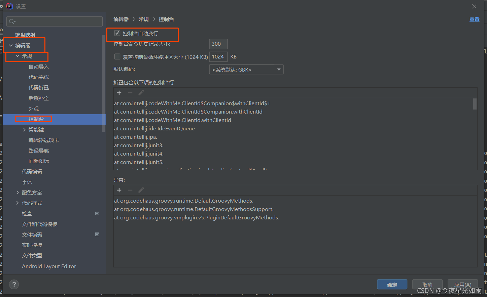Image resolution: width=487 pixels, height=297 pixels.
Task: Collapse the 常规 tree node
Action: (x=18, y=56)
